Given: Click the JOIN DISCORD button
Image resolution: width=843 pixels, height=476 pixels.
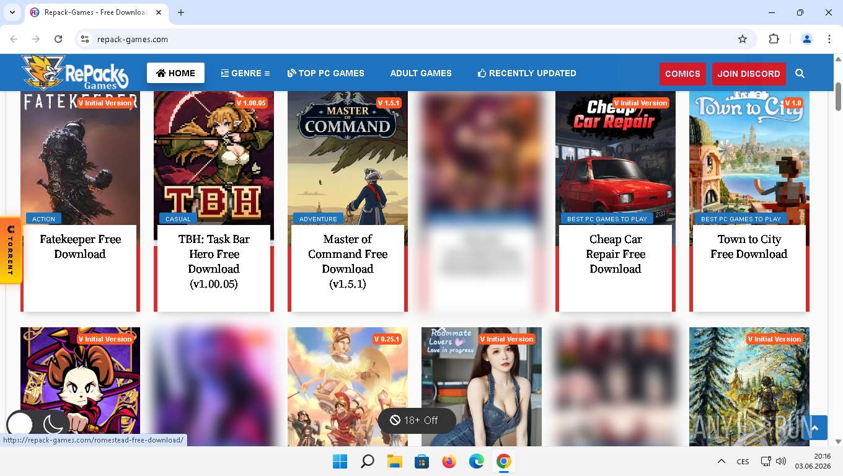Looking at the screenshot, I should point(749,74).
